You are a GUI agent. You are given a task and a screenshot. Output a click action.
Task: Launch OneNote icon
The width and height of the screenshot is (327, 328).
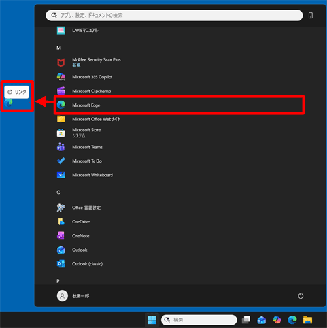click(61, 236)
